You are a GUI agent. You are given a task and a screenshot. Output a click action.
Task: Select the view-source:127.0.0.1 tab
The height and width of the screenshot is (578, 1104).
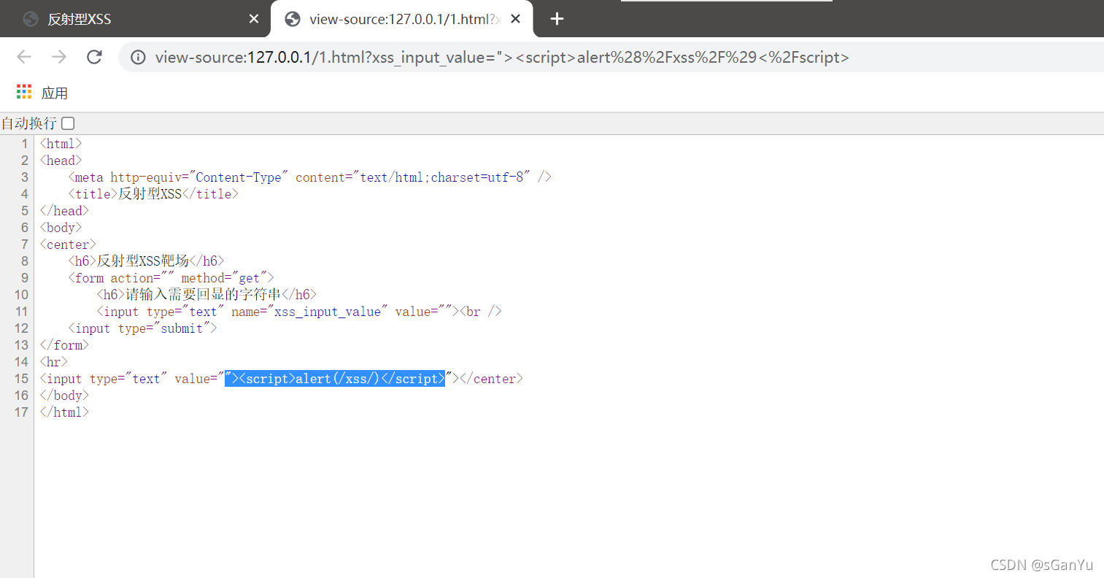pos(402,19)
